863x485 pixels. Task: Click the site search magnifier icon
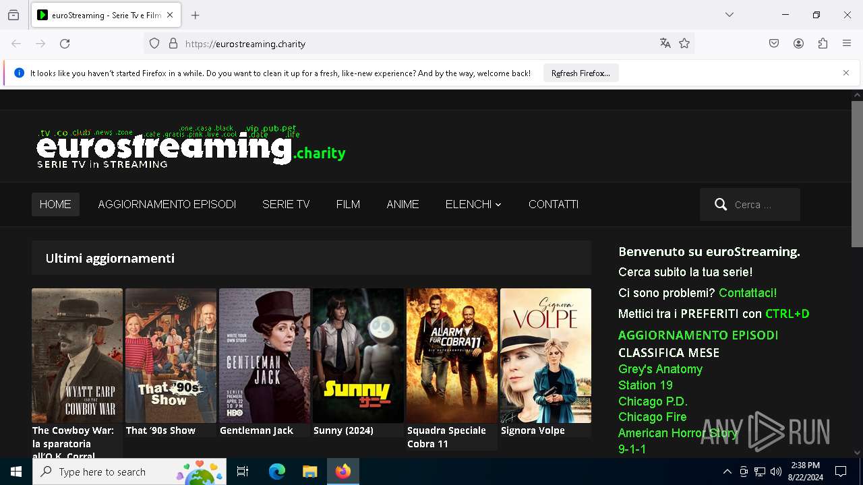tap(721, 205)
